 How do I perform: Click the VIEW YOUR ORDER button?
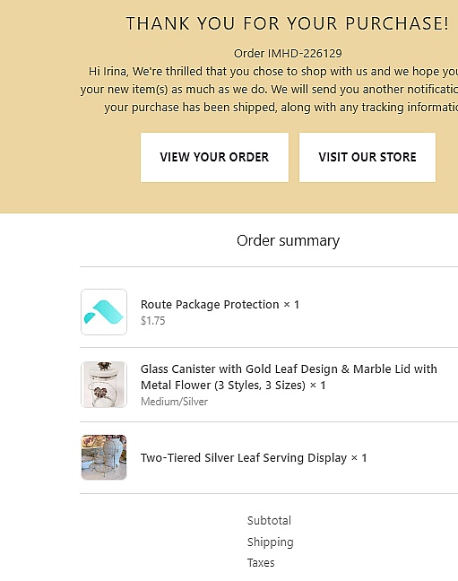tap(214, 157)
